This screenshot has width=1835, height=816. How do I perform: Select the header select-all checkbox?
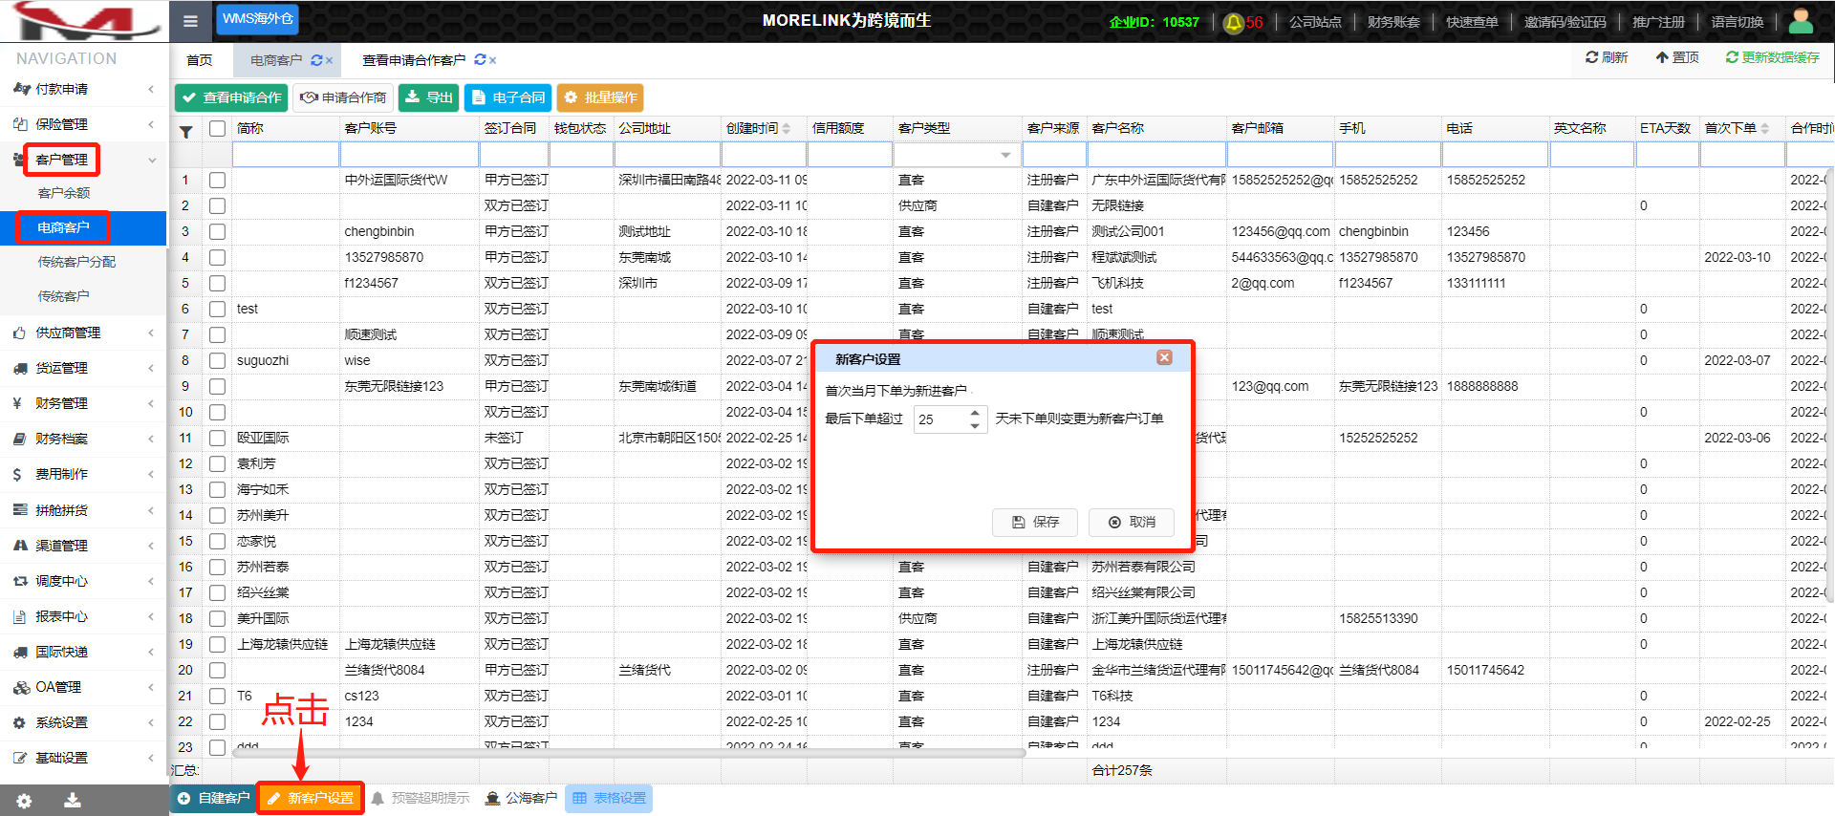pyautogui.click(x=218, y=128)
